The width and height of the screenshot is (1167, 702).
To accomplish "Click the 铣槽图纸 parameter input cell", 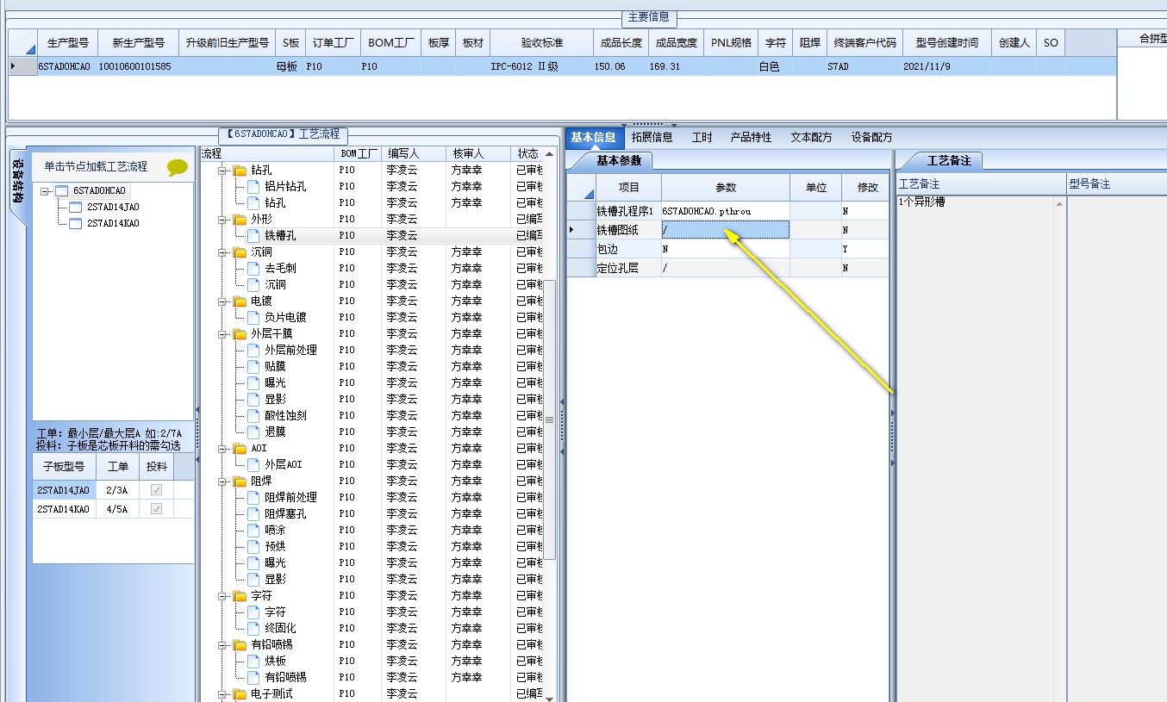I will pyautogui.click(x=725, y=229).
